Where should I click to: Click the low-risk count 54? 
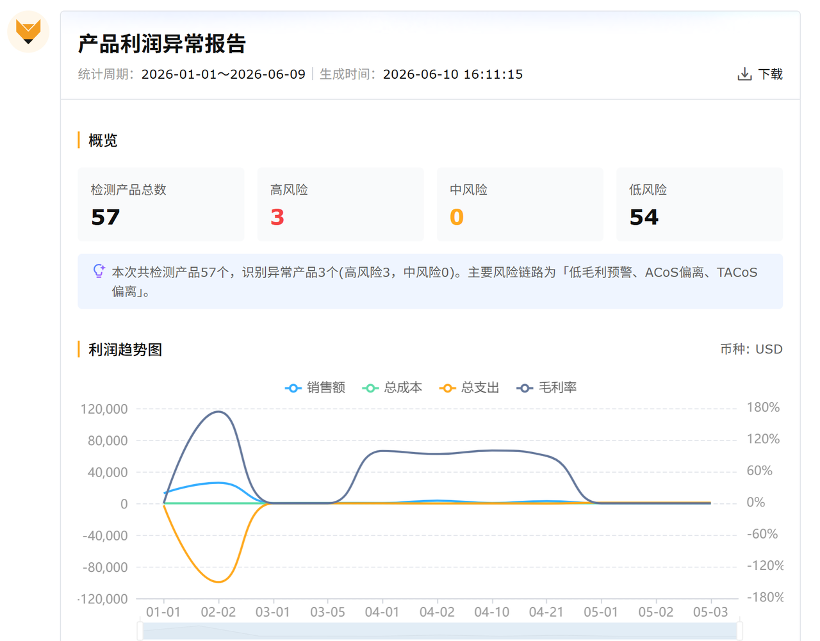point(644,217)
